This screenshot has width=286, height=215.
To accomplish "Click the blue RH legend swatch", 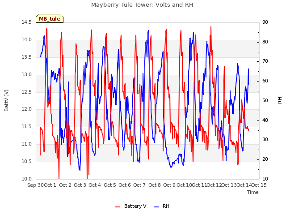I will tap(156, 207).
